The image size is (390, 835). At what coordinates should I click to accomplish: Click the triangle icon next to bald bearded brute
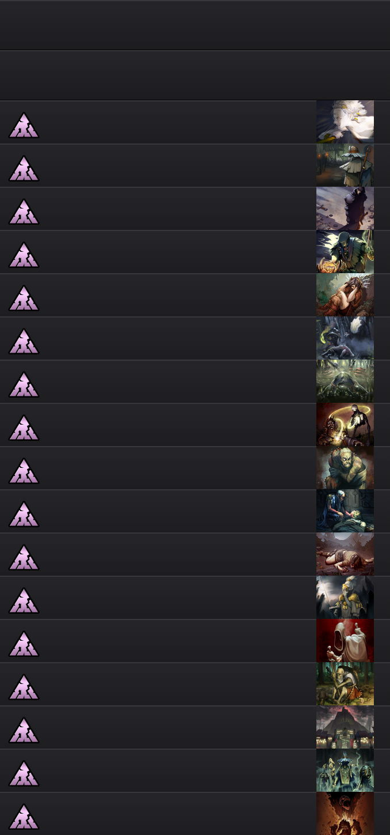click(24, 471)
